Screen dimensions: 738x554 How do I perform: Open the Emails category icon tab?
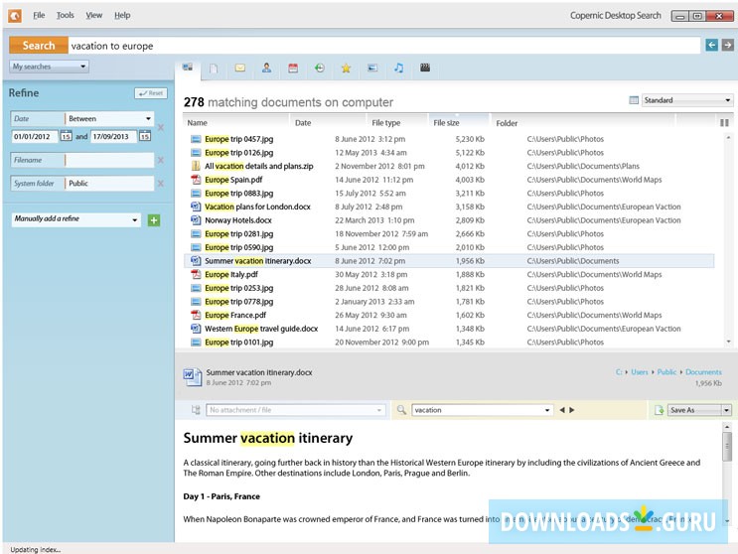[239, 69]
